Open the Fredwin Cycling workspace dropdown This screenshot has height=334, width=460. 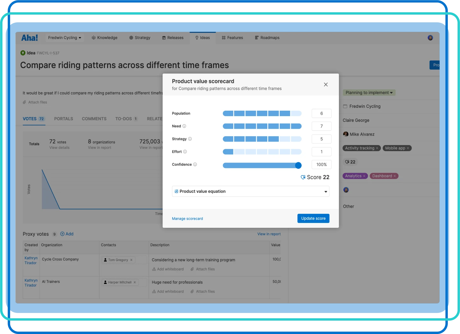click(64, 38)
